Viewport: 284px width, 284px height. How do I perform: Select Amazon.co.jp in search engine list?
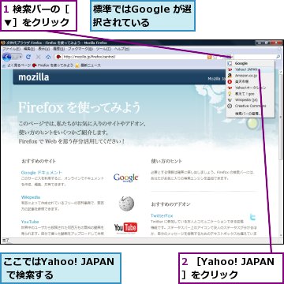click(x=250, y=76)
